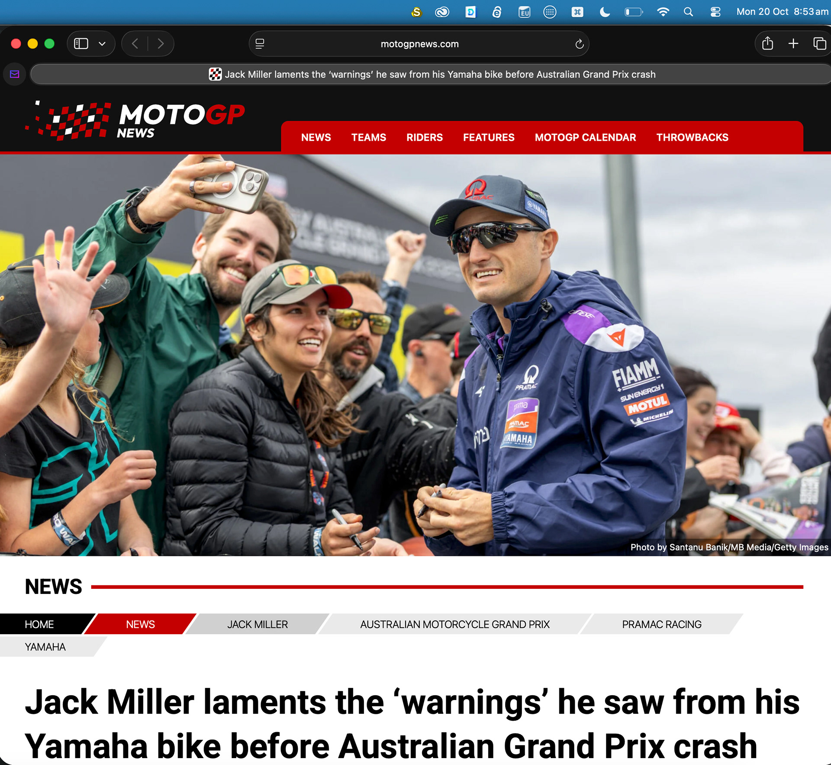Reload the motogpnews.com page

(580, 44)
